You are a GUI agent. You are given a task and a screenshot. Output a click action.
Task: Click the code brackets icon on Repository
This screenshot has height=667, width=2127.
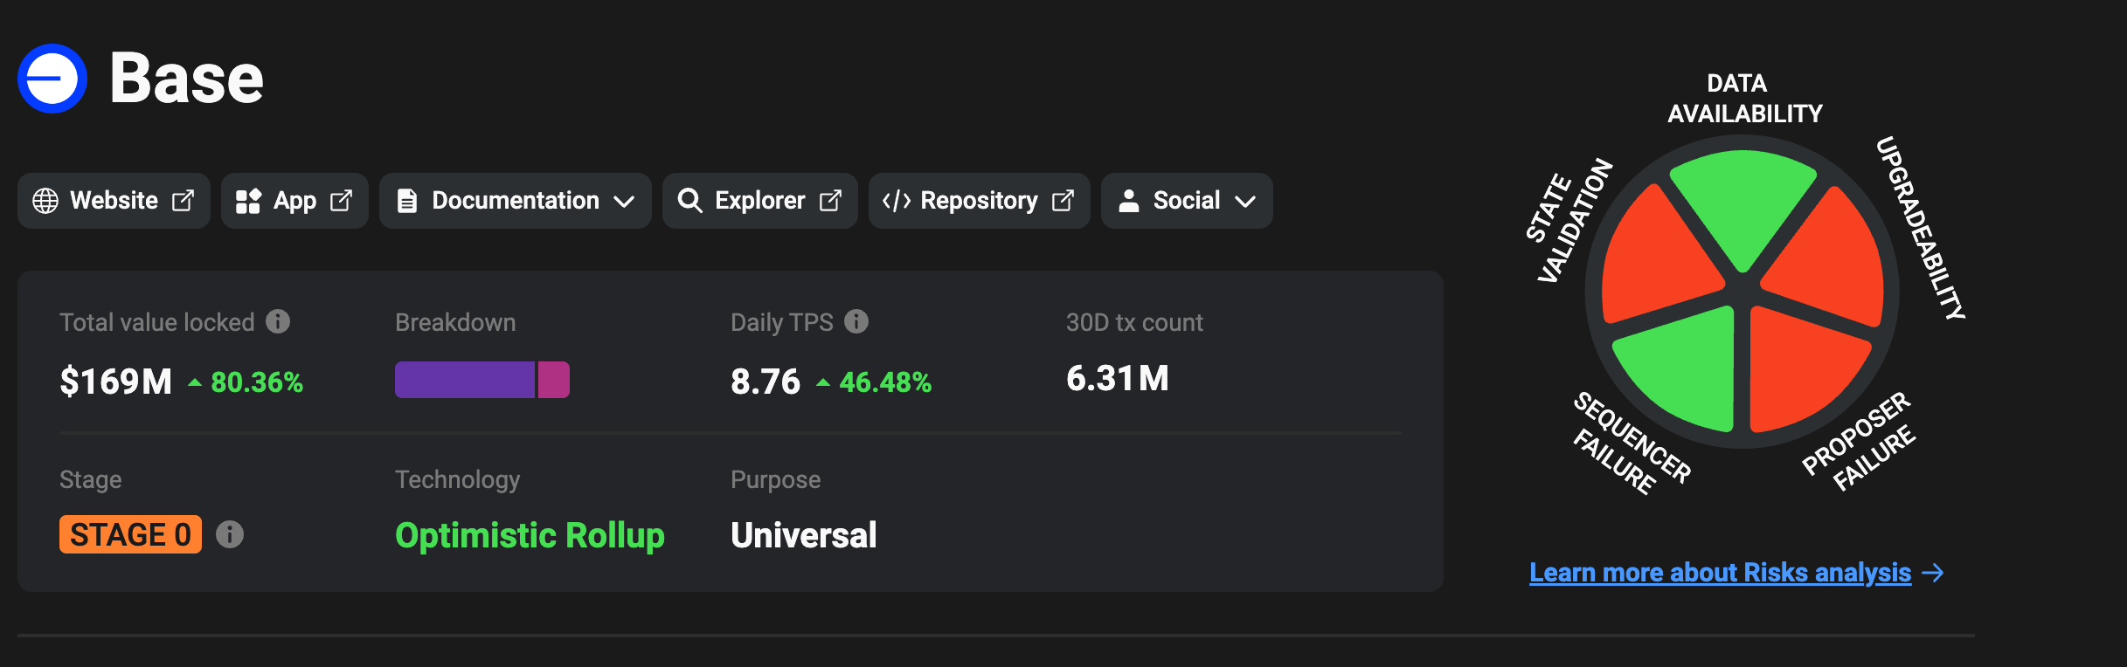pos(897,201)
